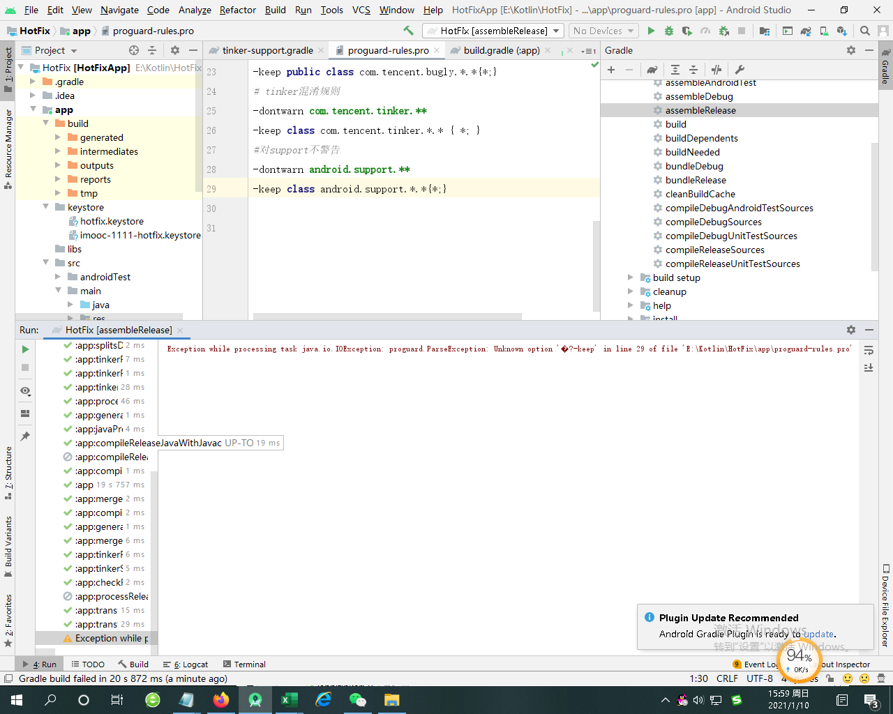Open Device File Explorer side panel
The height and width of the screenshot is (714, 893).
pos(885,605)
